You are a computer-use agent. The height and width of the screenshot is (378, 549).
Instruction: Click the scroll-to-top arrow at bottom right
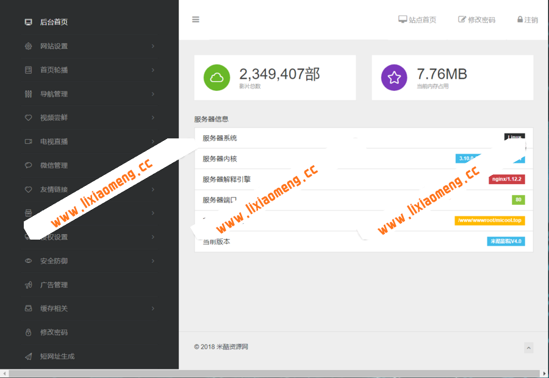(x=529, y=348)
